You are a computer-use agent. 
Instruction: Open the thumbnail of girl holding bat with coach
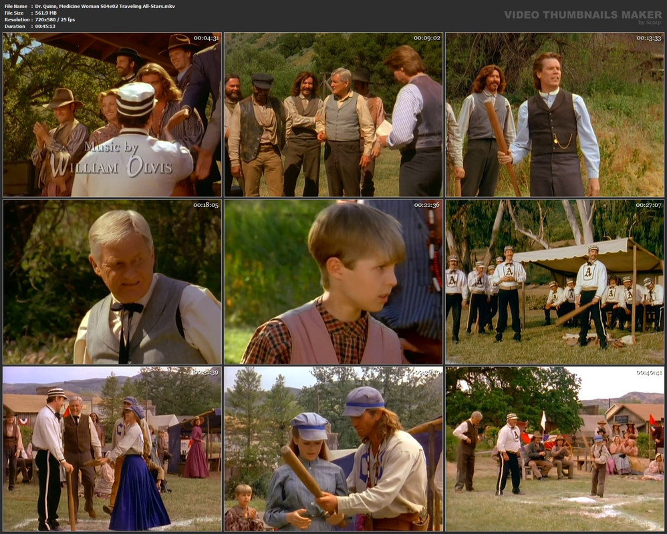[x=333, y=449]
